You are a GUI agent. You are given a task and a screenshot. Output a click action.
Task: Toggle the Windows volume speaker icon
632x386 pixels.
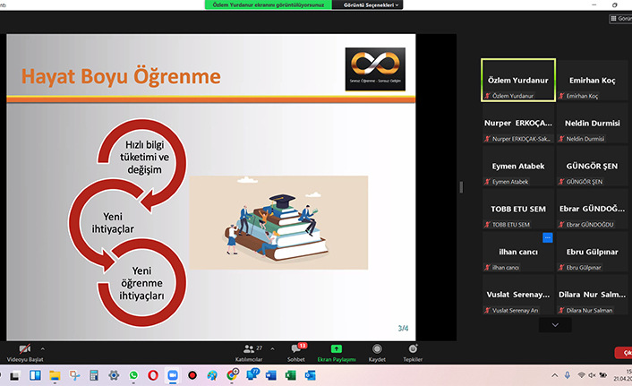coord(594,374)
